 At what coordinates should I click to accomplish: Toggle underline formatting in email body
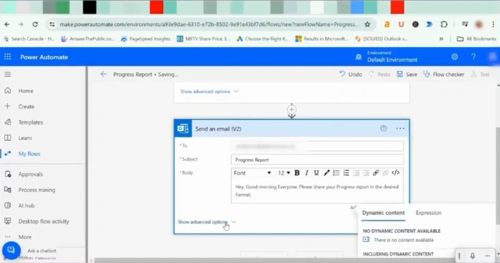(x=316, y=173)
